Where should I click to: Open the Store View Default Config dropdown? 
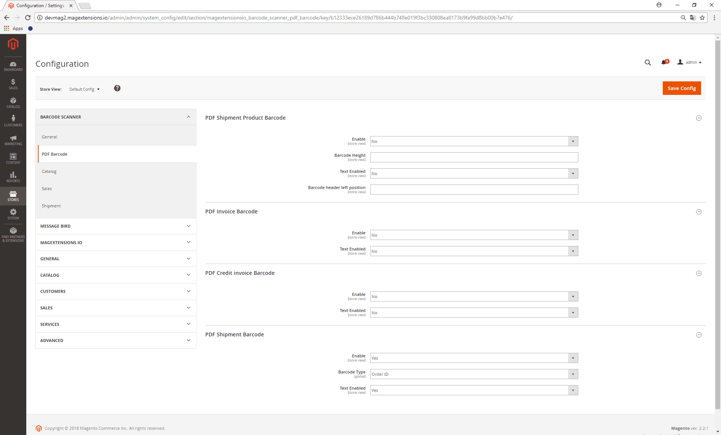click(84, 89)
